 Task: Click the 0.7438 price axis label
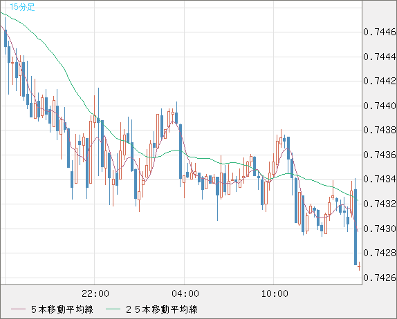(380, 130)
